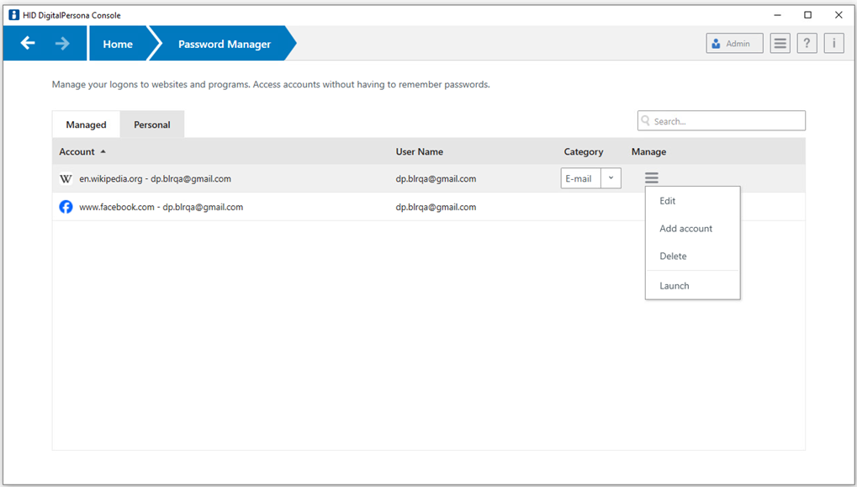Click the HID DigitalPersona app icon in title bar
The height and width of the screenshot is (487, 857).
(13, 14)
